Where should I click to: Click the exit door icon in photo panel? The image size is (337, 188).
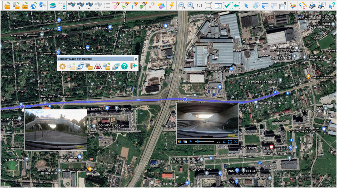coord(134,66)
